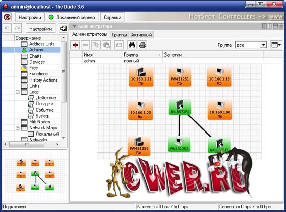This screenshot has height=212, width=286.
Task: Click the printer icon
Action: [x=142, y=45]
